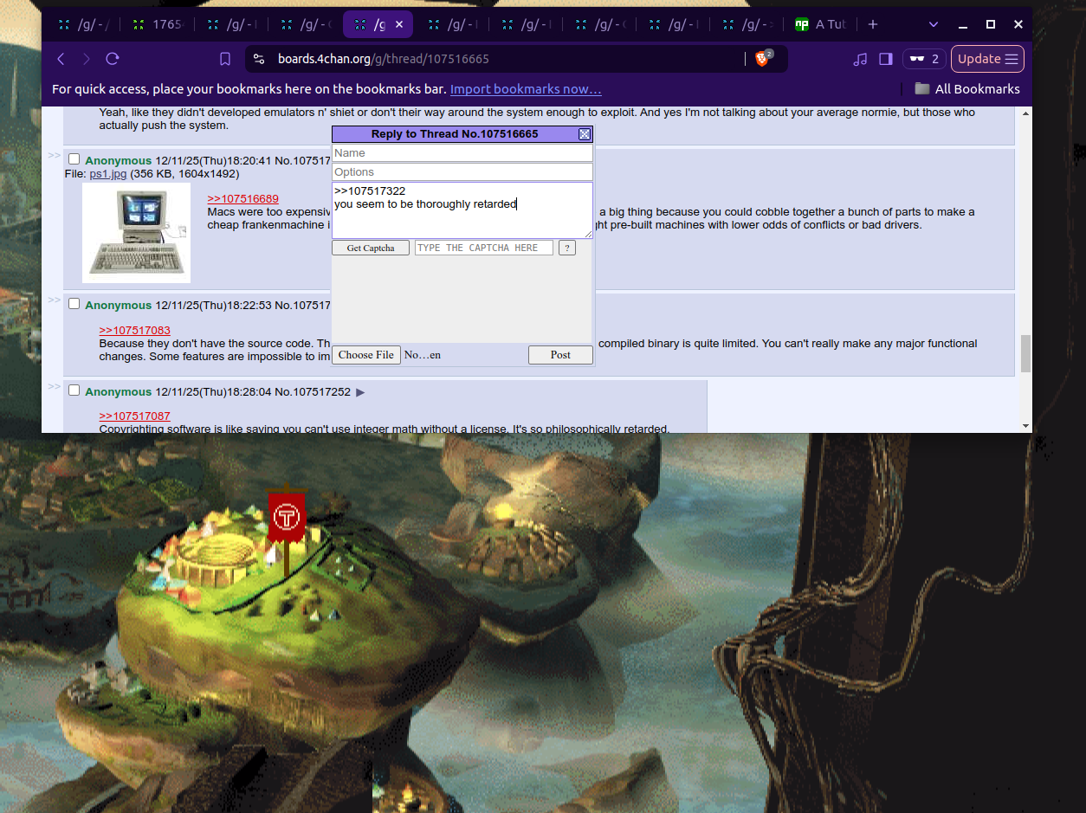
Task: Open the Brave Shields lion icon
Action: tap(763, 59)
